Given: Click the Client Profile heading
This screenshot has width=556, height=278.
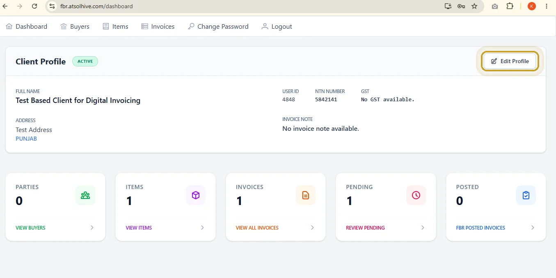Looking at the screenshot, I should point(41,62).
